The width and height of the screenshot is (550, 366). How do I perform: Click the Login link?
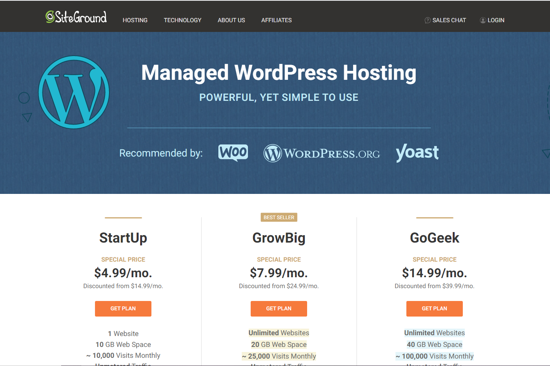[x=496, y=20]
